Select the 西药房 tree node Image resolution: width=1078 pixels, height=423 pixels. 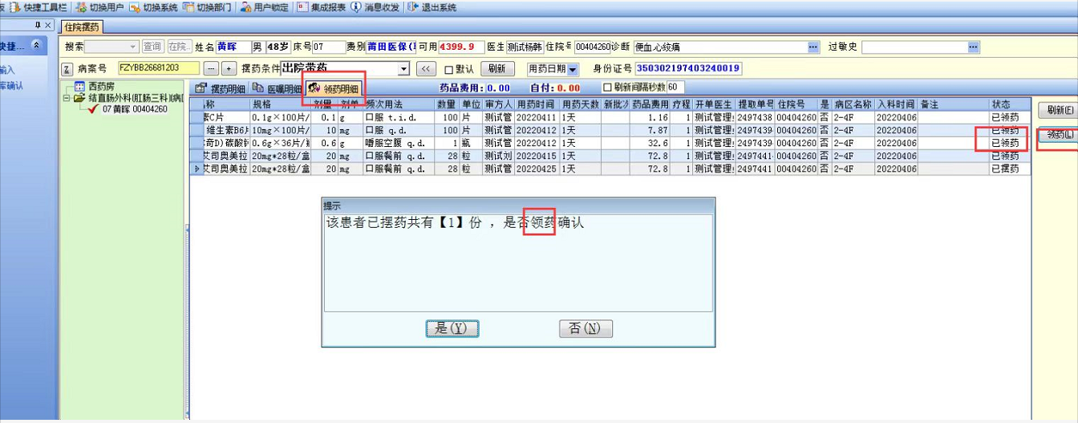(x=100, y=87)
